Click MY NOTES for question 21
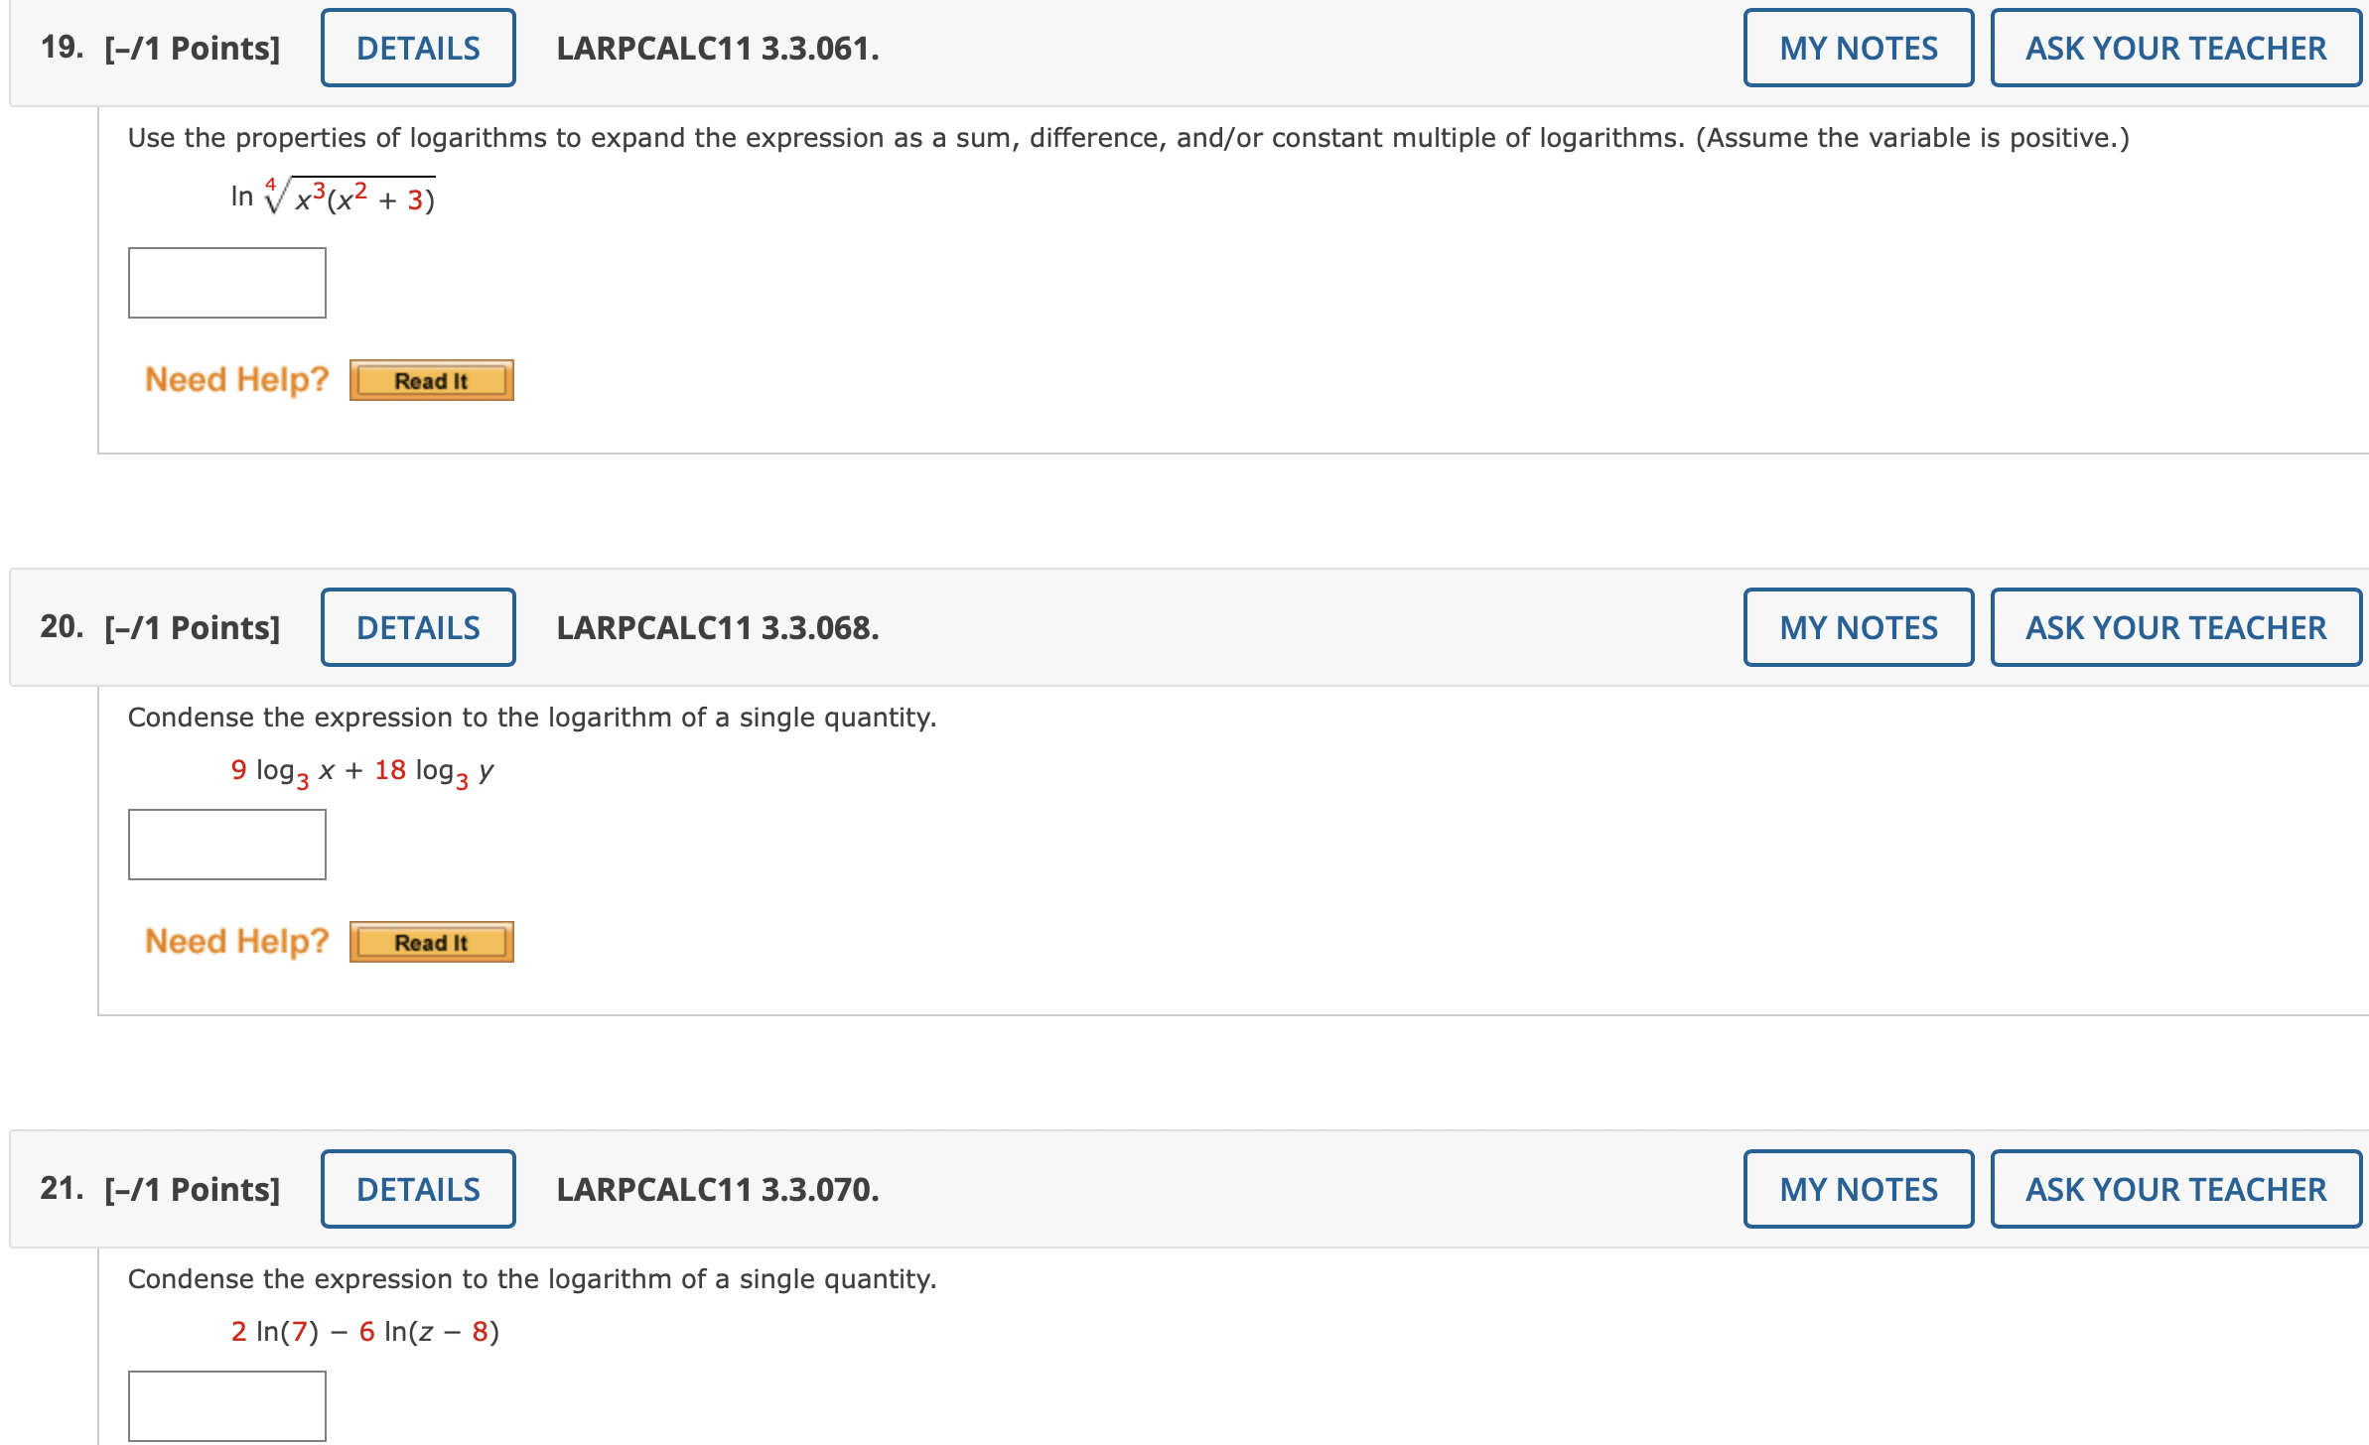 [x=1858, y=1188]
